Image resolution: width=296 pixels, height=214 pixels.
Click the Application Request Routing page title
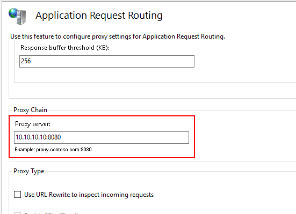click(x=99, y=16)
